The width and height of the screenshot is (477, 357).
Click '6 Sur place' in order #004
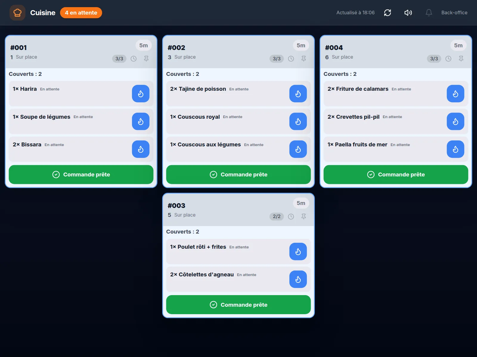point(339,57)
